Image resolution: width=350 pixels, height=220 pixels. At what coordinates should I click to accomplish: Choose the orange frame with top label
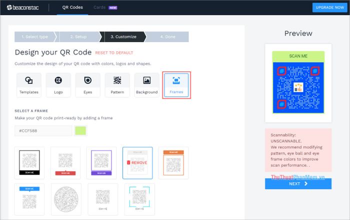click(x=173, y=163)
